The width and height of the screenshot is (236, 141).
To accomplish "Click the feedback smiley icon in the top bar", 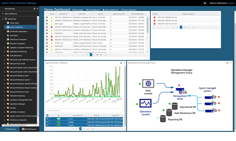I will tap(205, 3).
